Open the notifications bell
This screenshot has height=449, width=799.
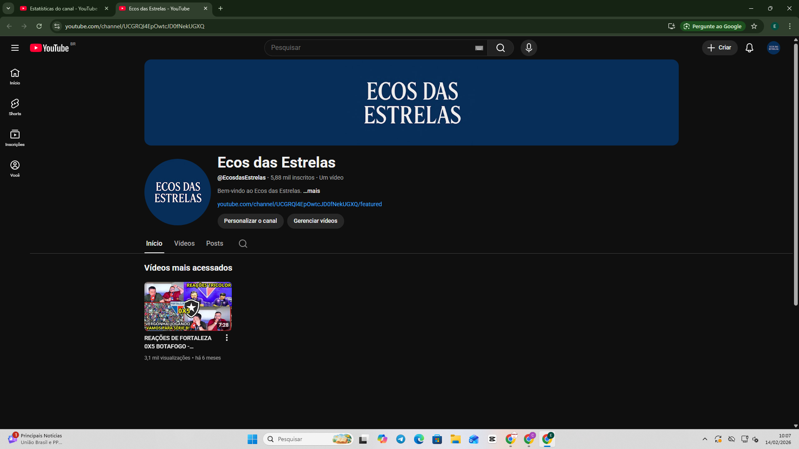point(749,48)
